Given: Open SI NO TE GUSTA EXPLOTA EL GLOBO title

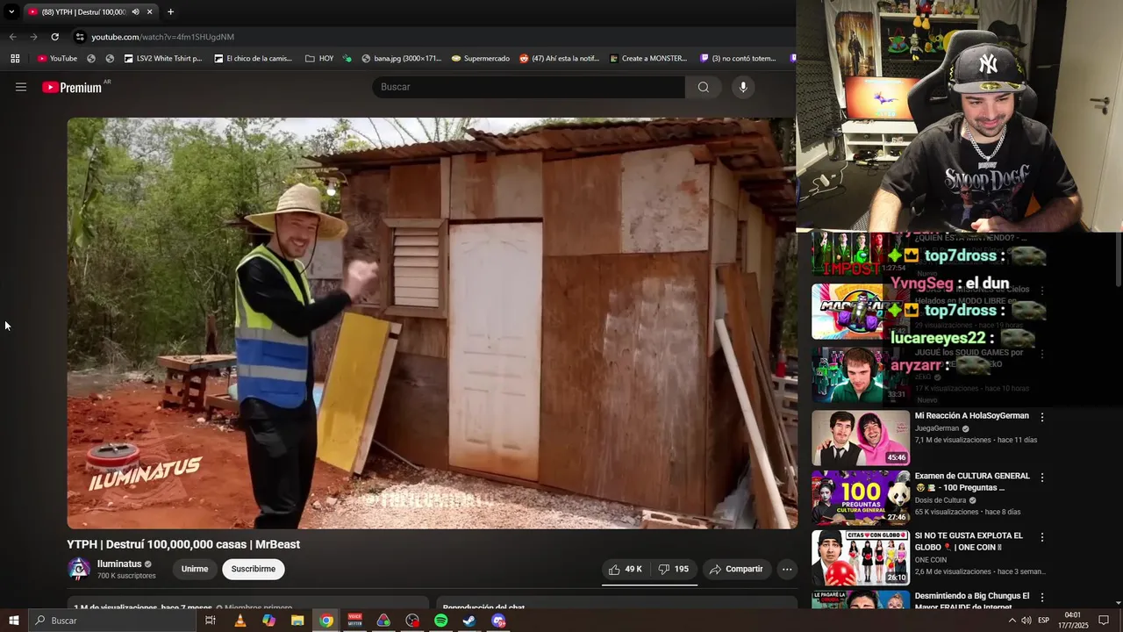Looking at the screenshot, I should click(x=969, y=541).
